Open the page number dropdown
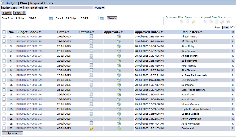The image size is (236, 137). [x=226, y=27]
